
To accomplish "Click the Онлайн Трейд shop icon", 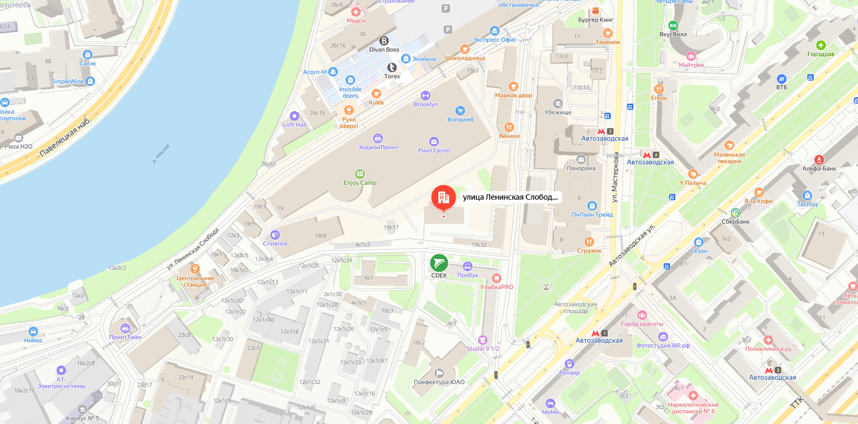I will pyautogui.click(x=592, y=206).
